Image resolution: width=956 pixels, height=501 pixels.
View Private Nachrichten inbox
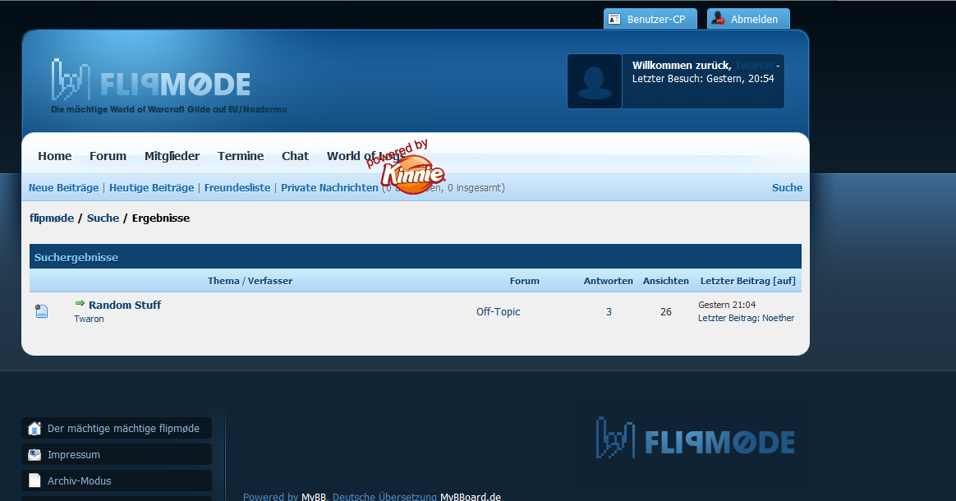329,188
